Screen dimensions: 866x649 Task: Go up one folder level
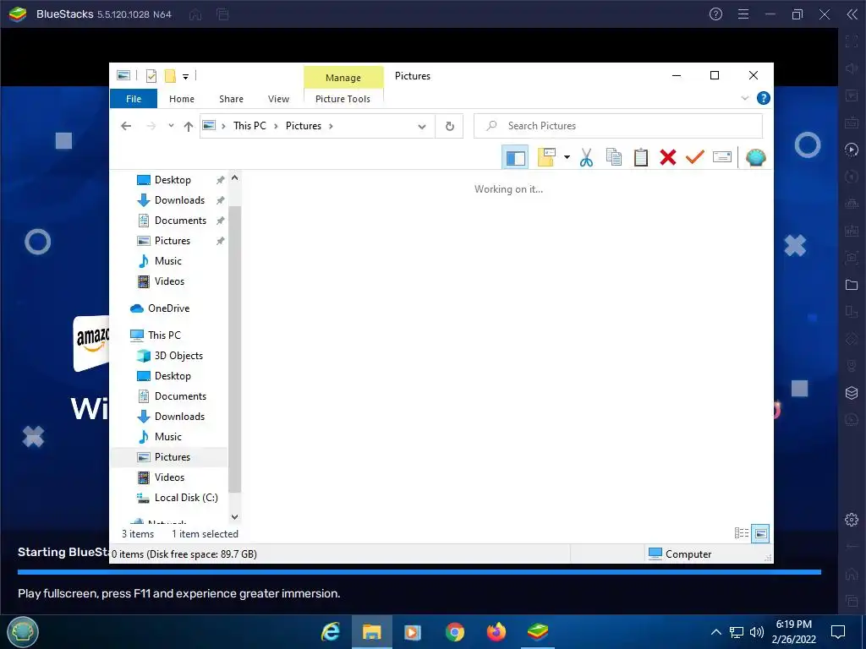(189, 127)
